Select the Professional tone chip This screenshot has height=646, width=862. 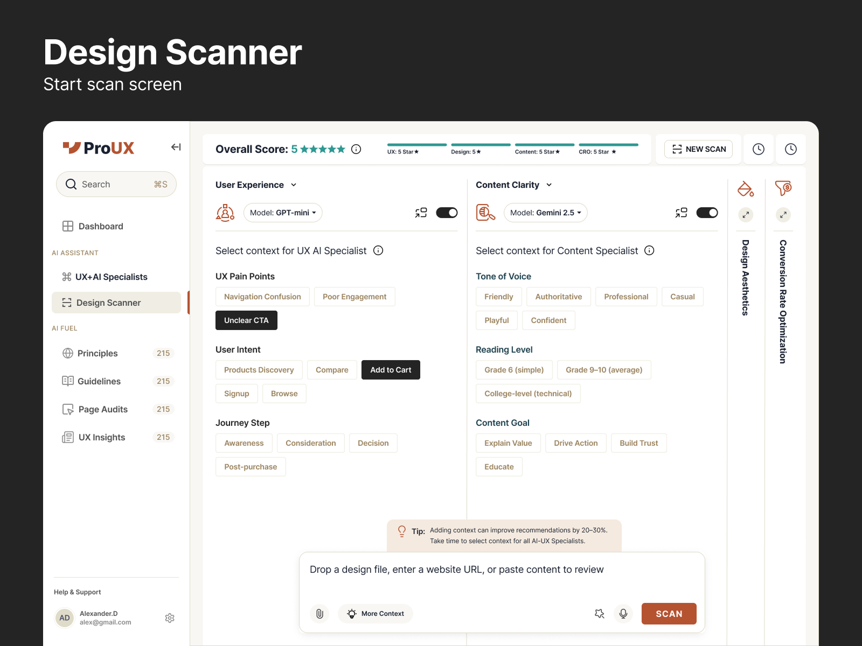[626, 297]
